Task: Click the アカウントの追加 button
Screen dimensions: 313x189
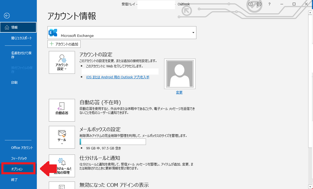Action: (x=64, y=44)
